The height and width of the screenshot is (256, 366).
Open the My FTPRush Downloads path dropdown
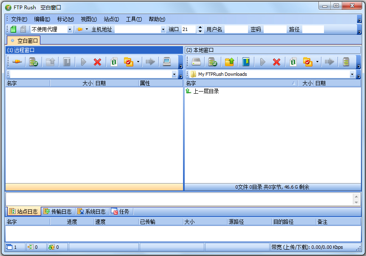352,74
